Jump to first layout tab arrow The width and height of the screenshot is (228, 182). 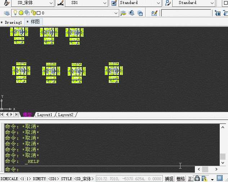point(2,115)
